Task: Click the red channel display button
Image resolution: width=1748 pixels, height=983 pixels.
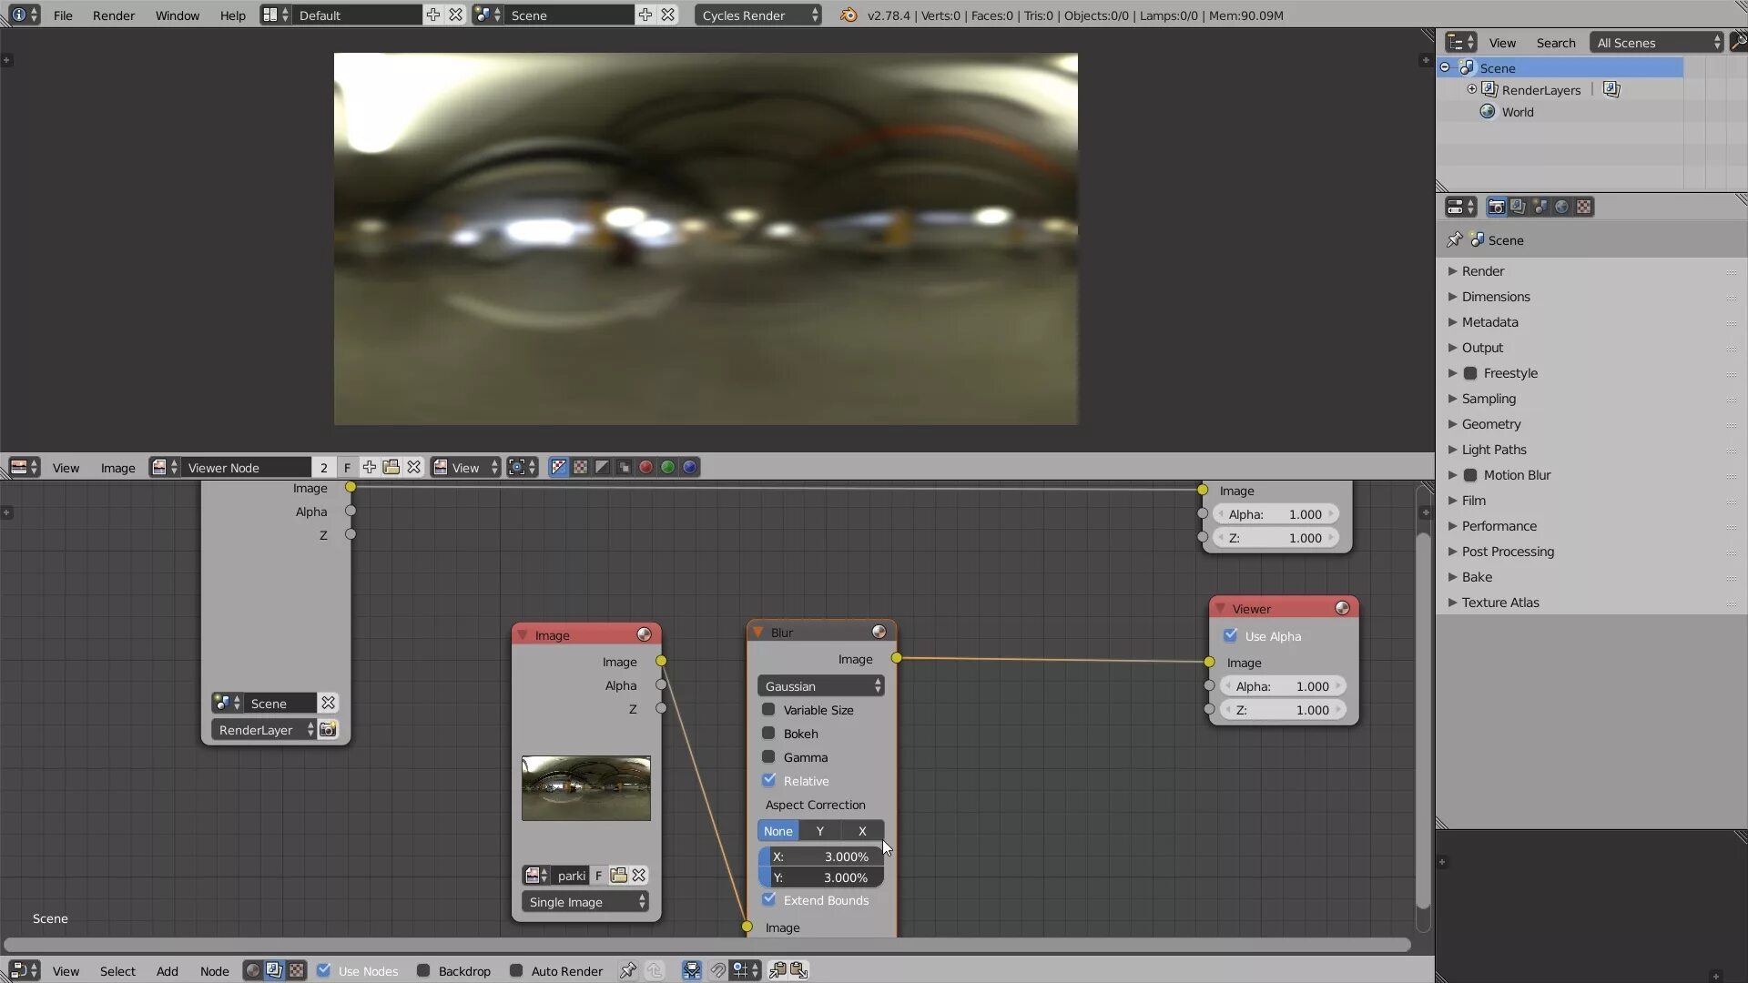Action: pyautogui.click(x=645, y=467)
